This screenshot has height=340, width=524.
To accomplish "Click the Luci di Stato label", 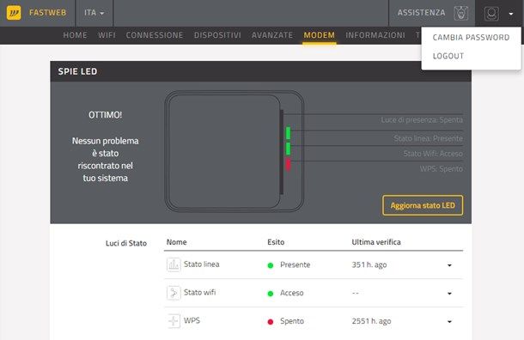I will (x=126, y=243).
